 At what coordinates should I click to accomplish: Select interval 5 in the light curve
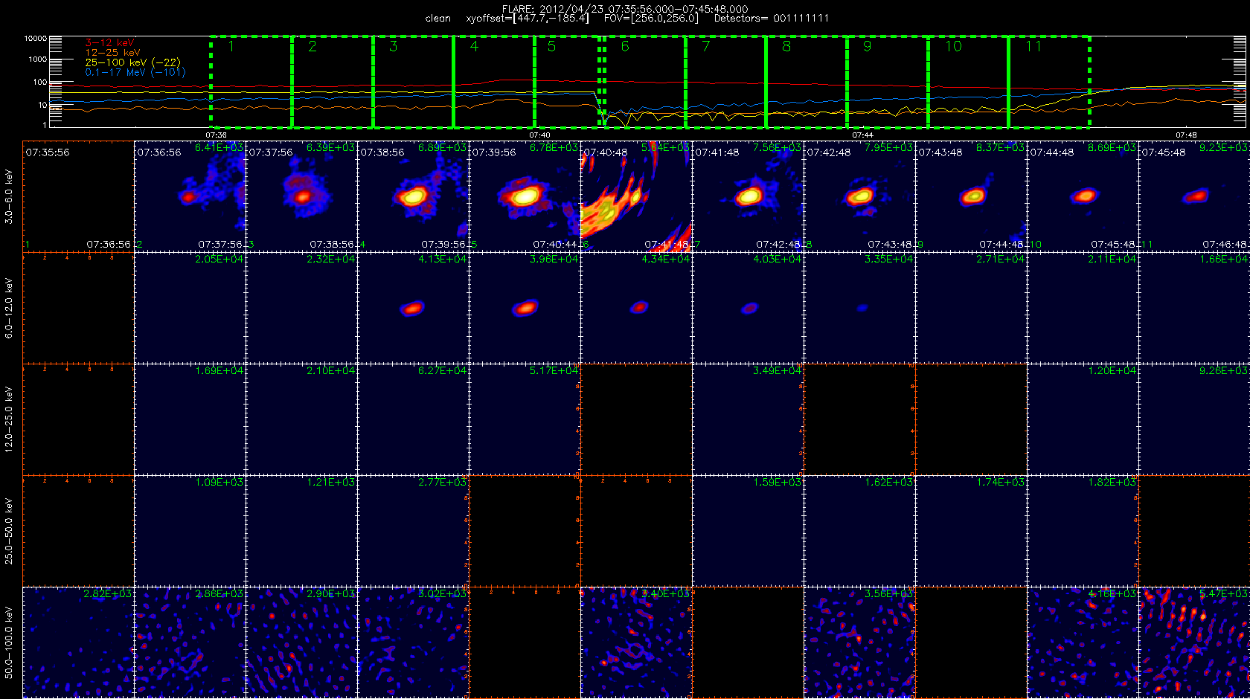click(568, 81)
